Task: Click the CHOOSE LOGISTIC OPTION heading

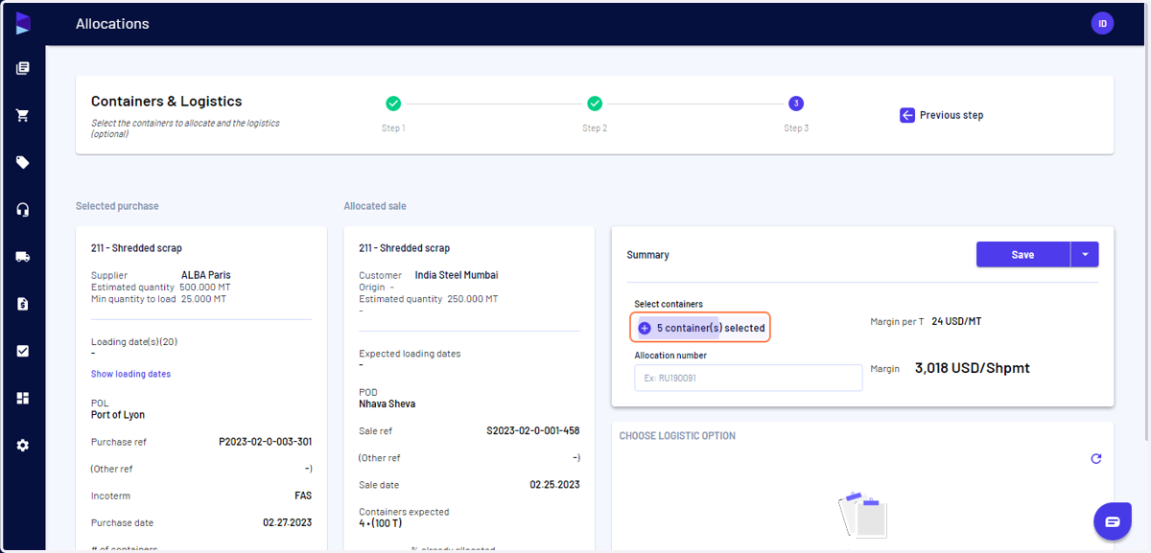Action: [x=677, y=436]
